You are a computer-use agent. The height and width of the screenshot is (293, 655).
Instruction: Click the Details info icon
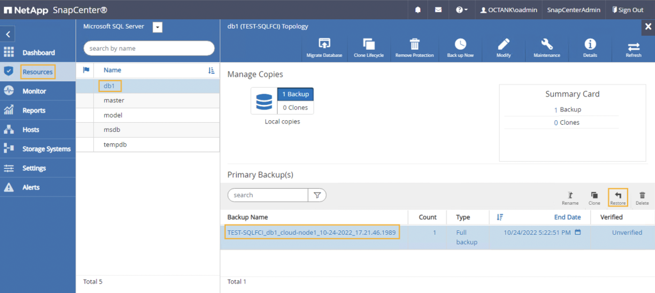point(590,44)
